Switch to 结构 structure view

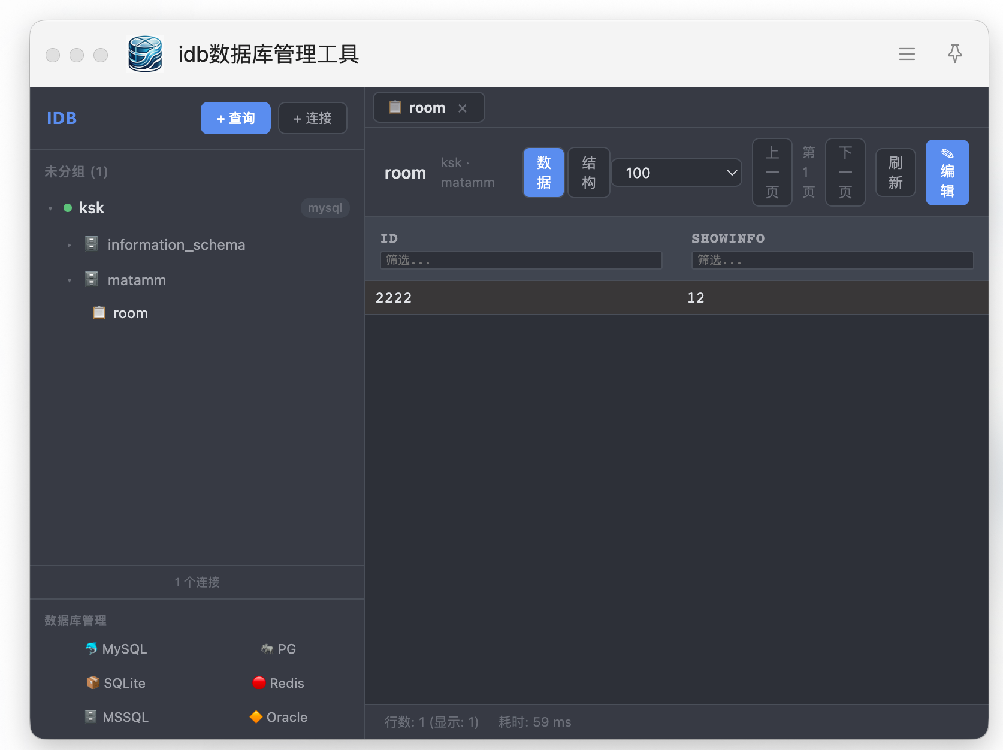pyautogui.click(x=589, y=173)
